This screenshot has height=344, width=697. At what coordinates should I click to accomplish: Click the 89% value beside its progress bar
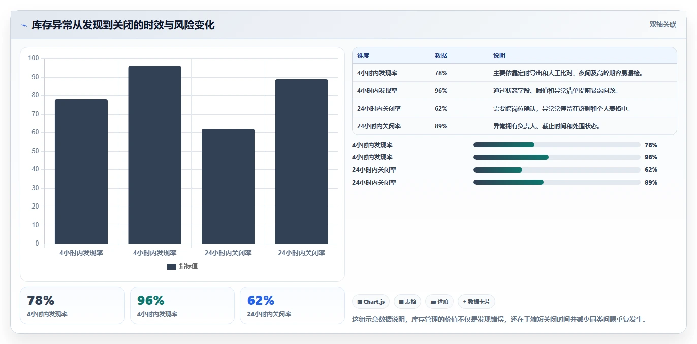click(651, 183)
